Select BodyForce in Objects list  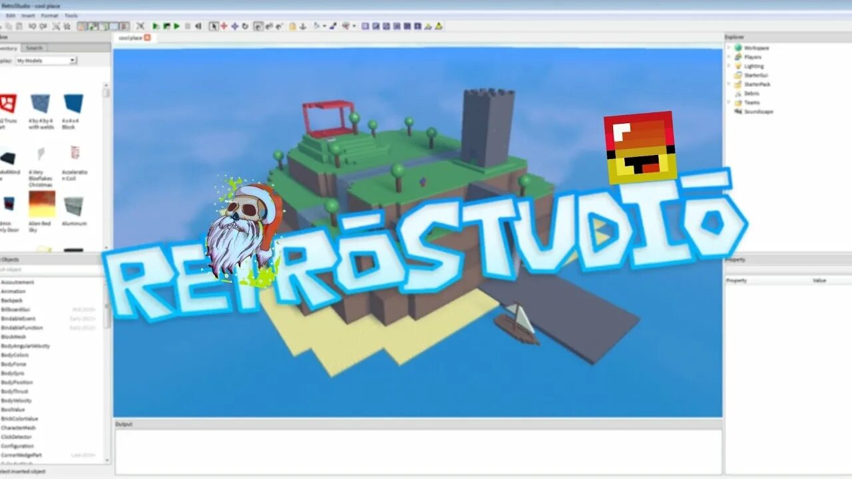pyautogui.click(x=13, y=364)
